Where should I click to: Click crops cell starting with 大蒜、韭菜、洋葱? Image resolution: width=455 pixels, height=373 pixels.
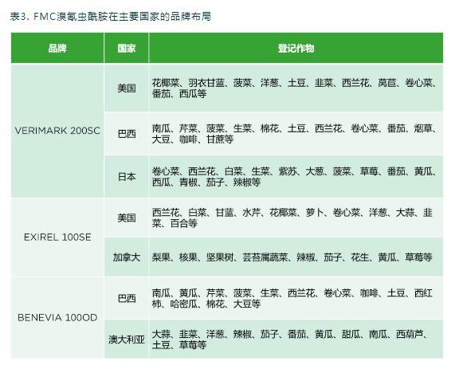pos(296,339)
